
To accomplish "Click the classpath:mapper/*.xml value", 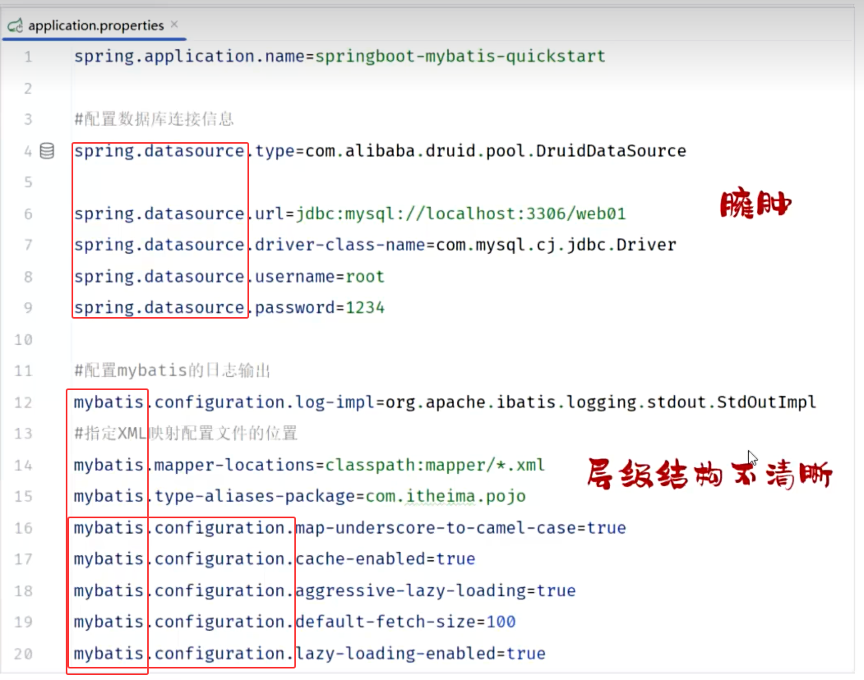I will pyautogui.click(x=435, y=466).
